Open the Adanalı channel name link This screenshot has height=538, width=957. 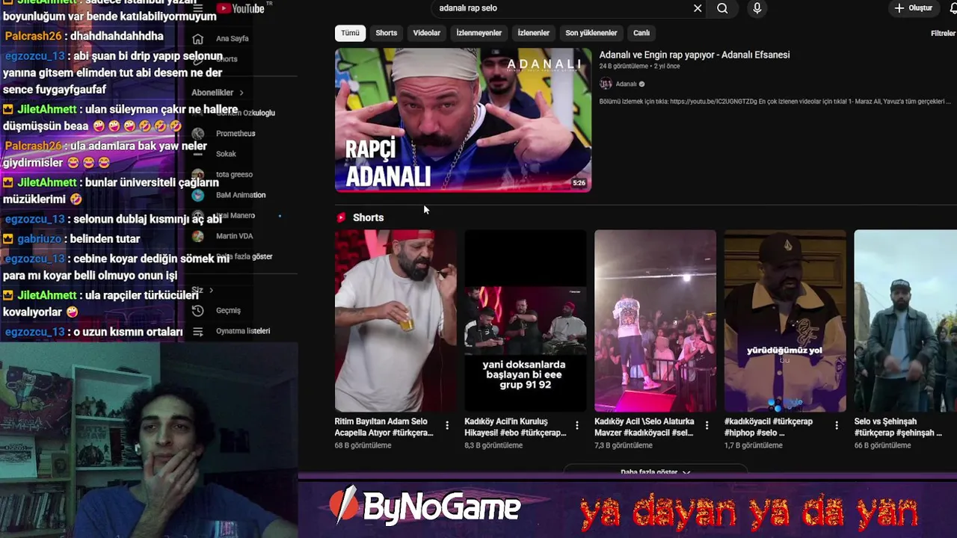[x=626, y=84]
